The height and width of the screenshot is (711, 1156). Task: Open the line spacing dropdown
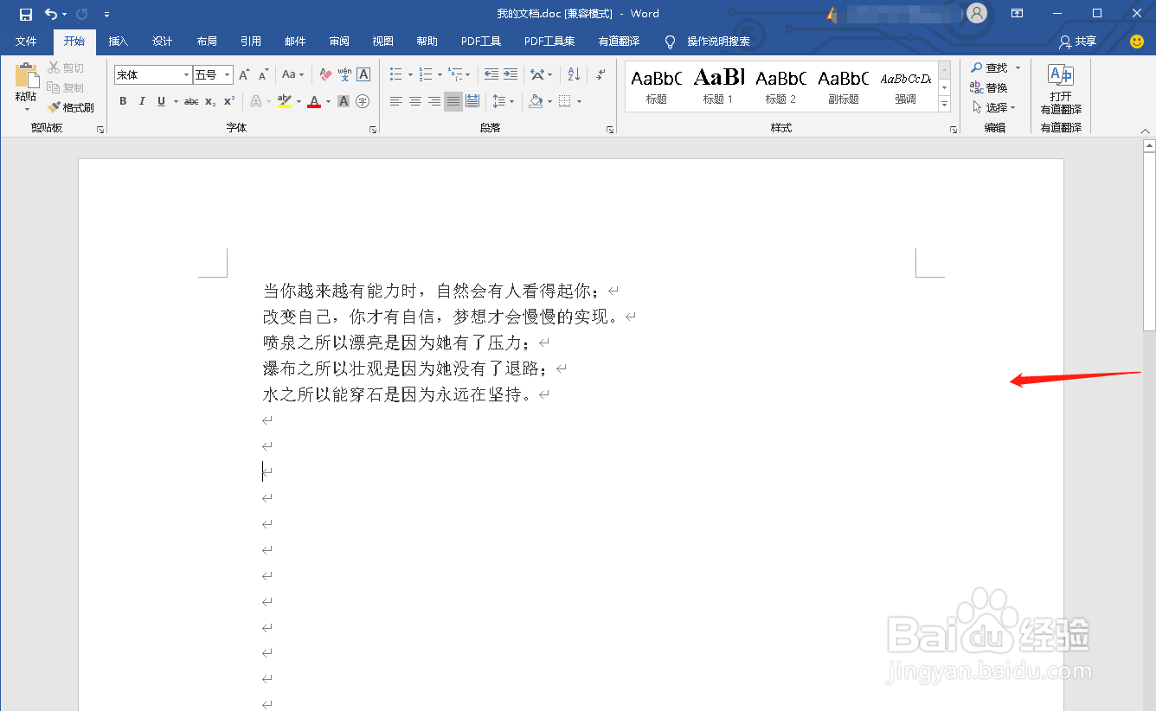pyautogui.click(x=503, y=101)
